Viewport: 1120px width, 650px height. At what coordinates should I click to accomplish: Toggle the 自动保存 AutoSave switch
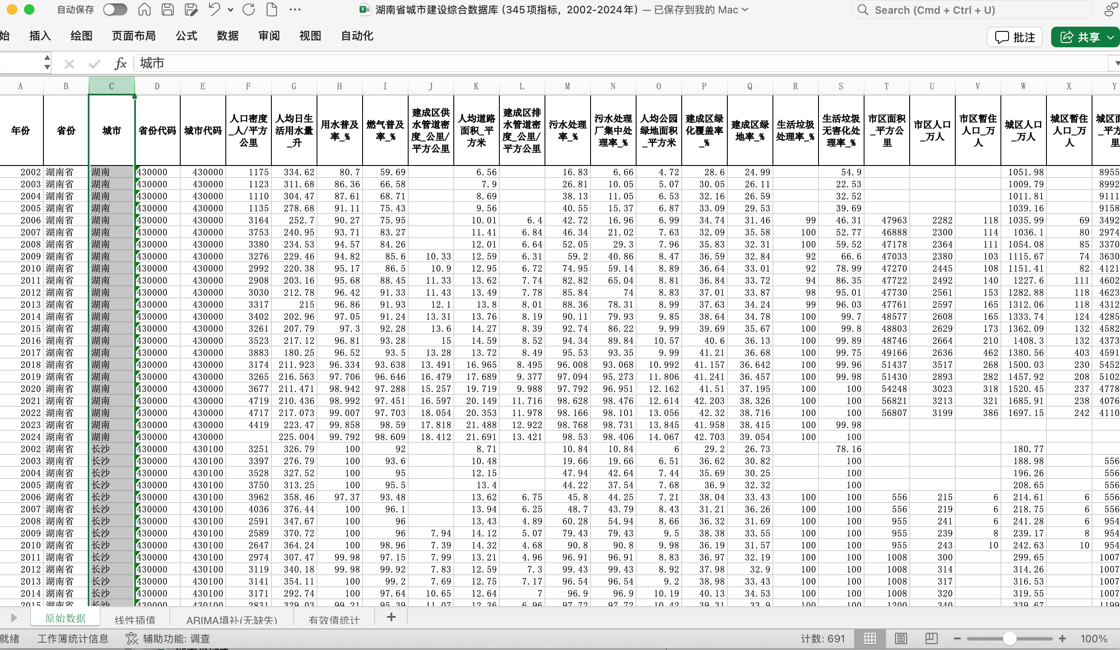pos(115,9)
